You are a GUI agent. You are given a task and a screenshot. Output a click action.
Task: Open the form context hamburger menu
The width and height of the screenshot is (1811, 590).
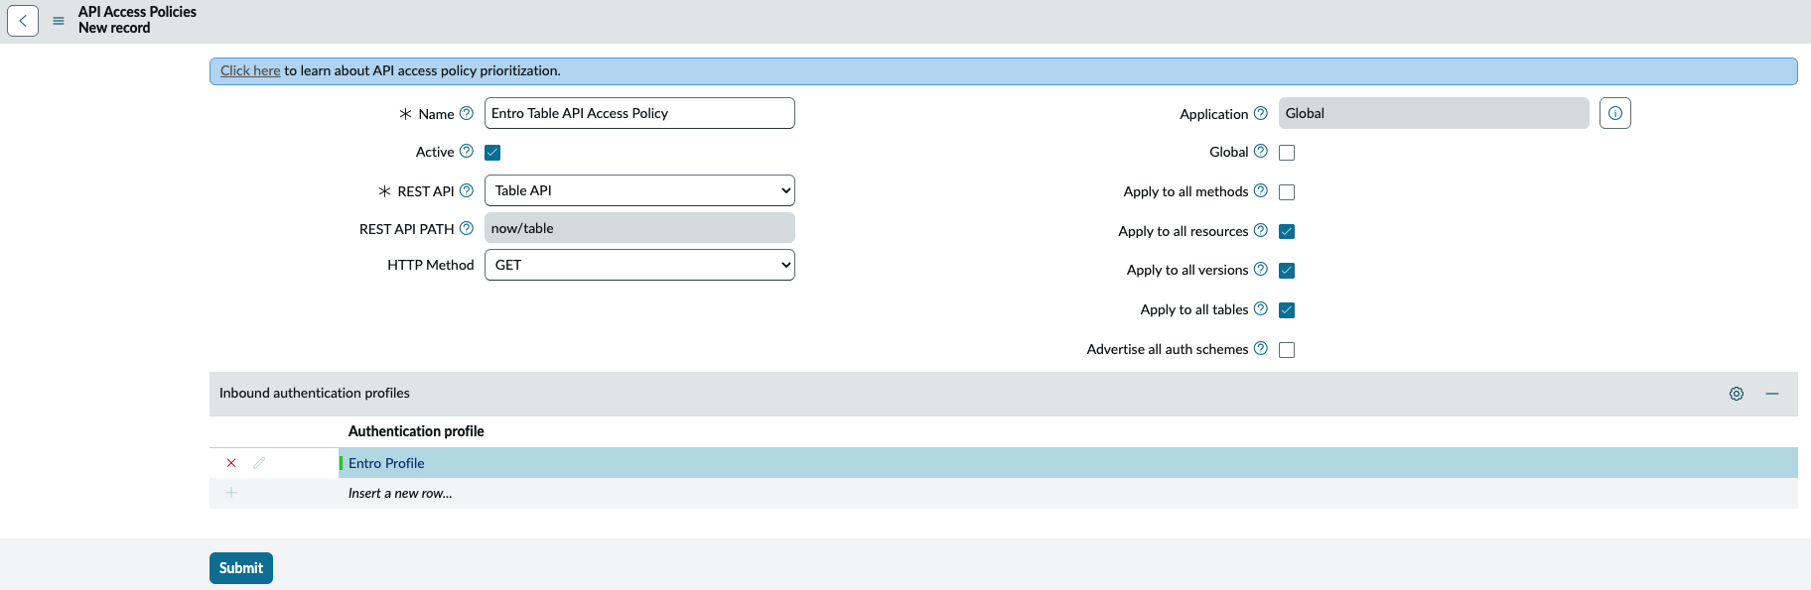tap(59, 20)
